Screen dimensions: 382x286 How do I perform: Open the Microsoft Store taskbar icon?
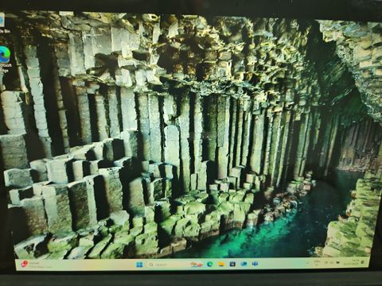(232, 264)
